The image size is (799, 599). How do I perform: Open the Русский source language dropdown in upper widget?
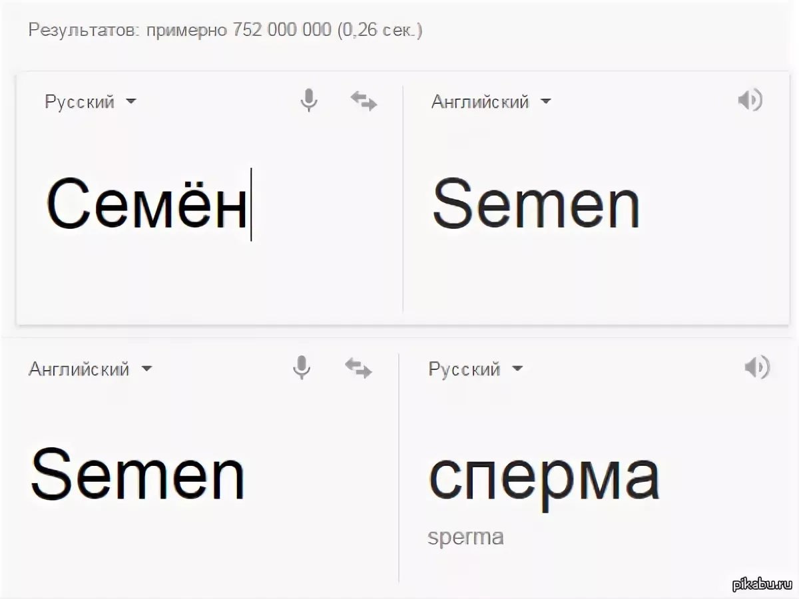(91, 102)
